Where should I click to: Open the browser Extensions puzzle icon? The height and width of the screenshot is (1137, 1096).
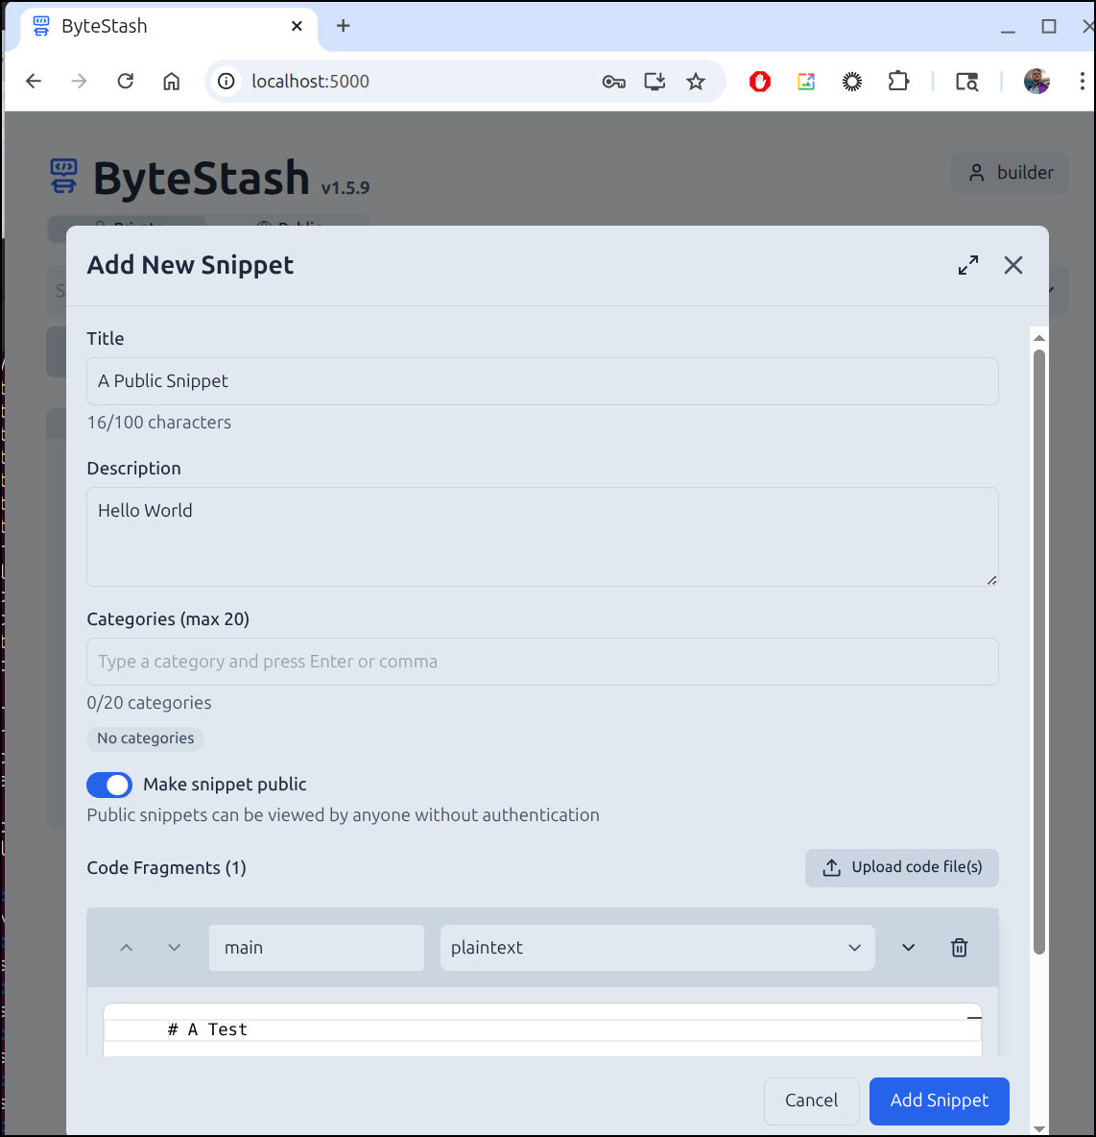coord(898,82)
